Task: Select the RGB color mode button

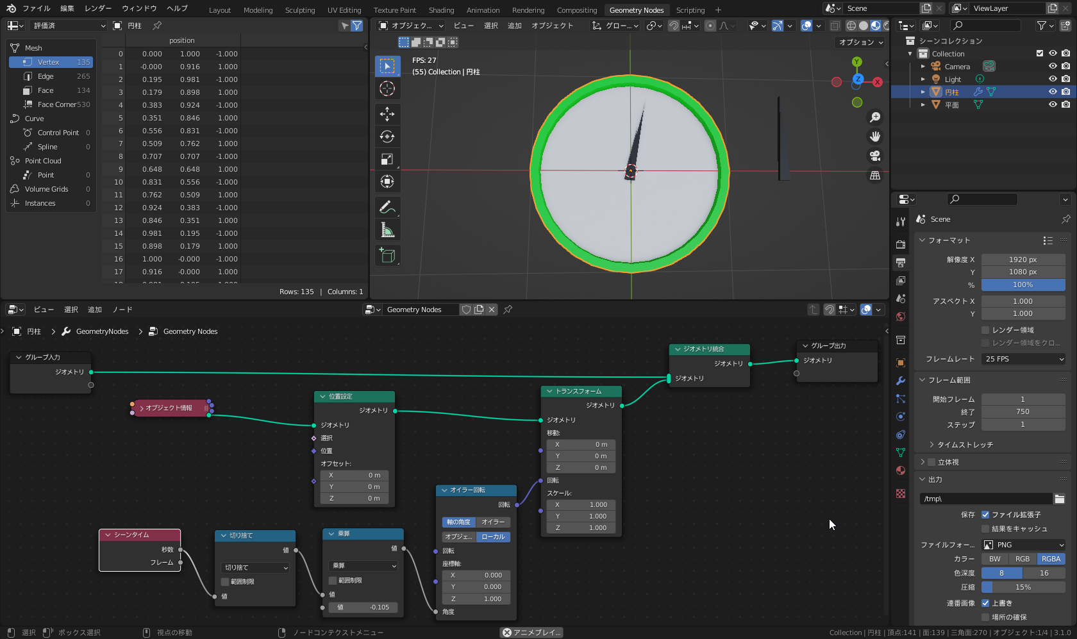Action: coord(1023,559)
